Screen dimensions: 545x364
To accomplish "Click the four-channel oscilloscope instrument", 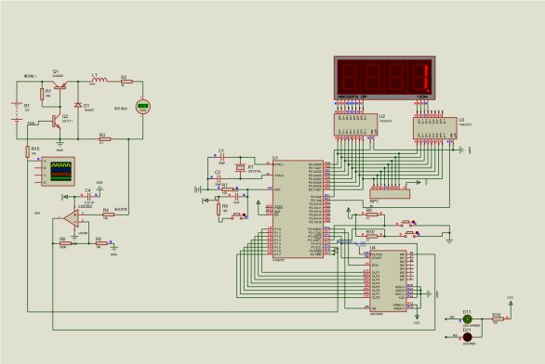I will click(58, 172).
